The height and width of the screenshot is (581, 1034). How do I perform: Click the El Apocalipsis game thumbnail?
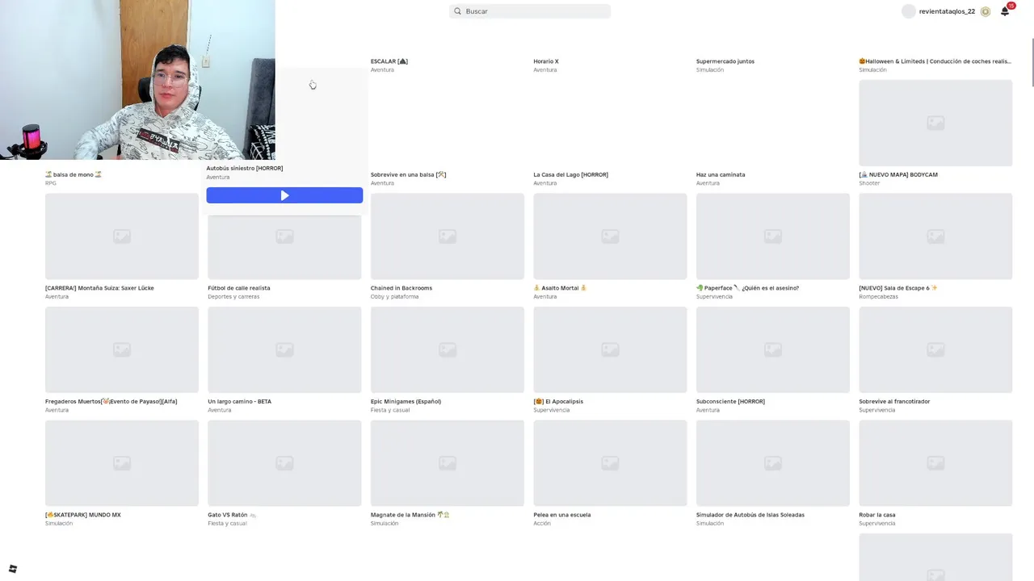tap(610, 349)
